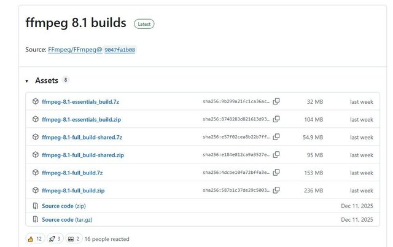Toggle the rocket reaction
Screen dimensions: 393x247
pos(55,238)
